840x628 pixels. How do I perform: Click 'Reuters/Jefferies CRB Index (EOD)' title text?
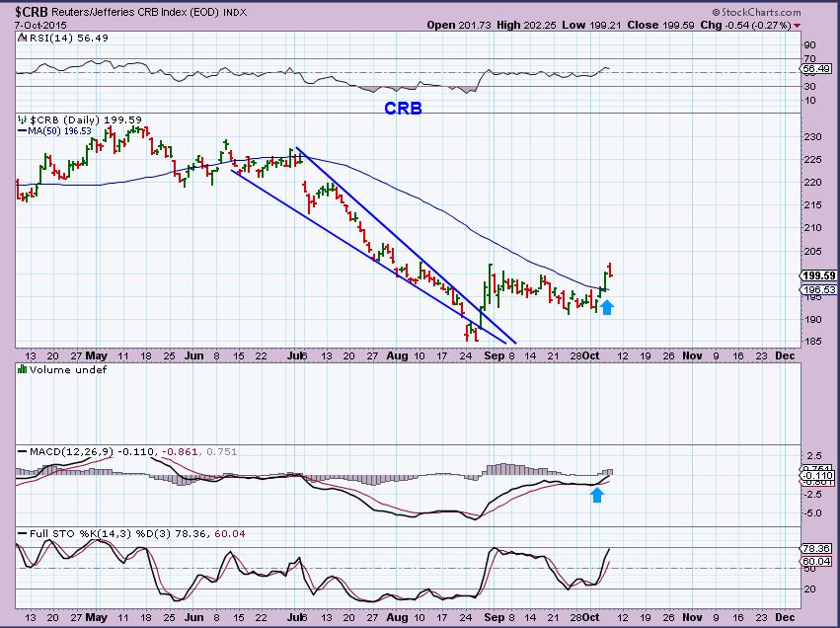(135, 11)
